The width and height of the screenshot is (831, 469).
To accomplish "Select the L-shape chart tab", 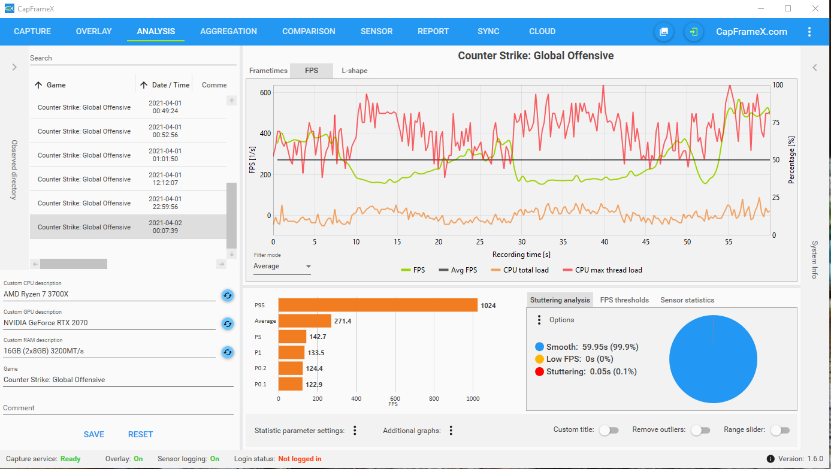I will coord(355,71).
